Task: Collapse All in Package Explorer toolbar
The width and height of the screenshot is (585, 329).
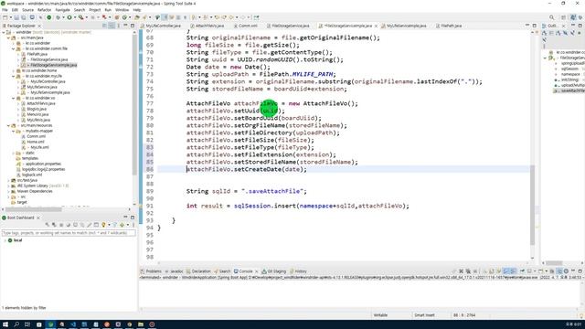Action: 104,26
